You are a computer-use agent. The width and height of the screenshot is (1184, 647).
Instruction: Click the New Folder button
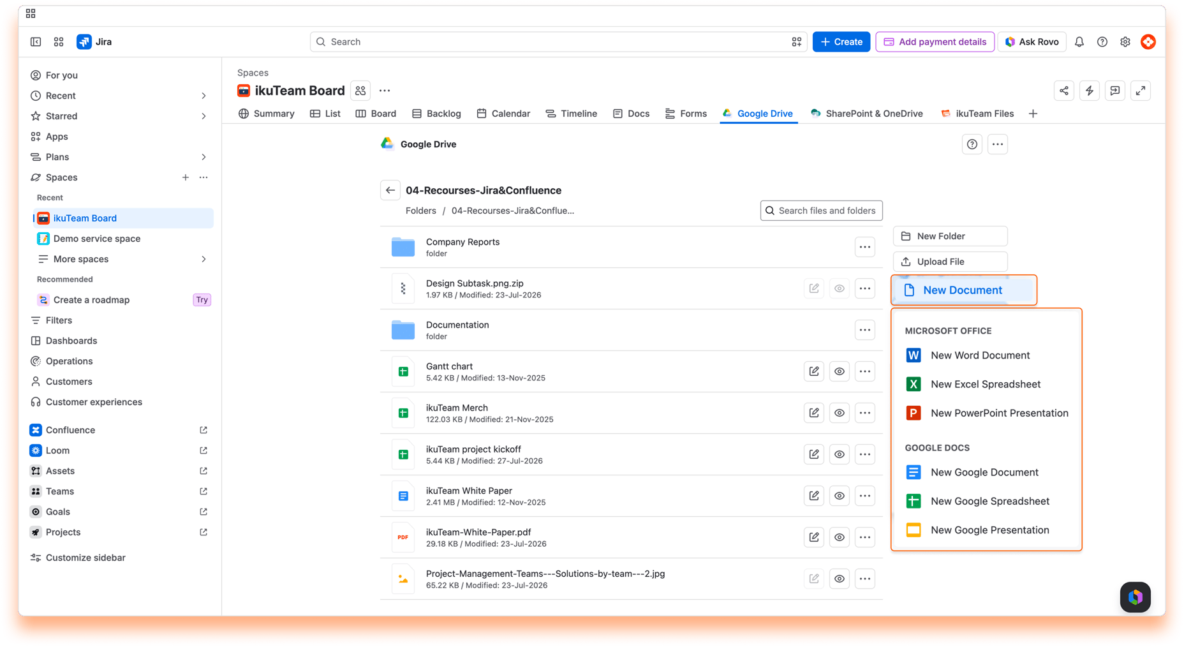pyautogui.click(x=951, y=236)
